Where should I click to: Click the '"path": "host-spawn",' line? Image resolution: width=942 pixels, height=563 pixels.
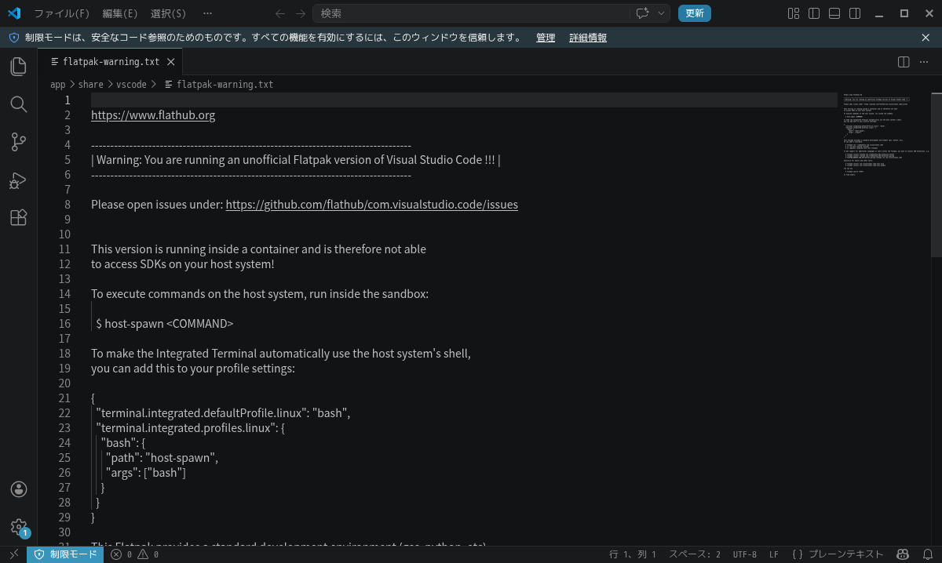click(x=162, y=458)
